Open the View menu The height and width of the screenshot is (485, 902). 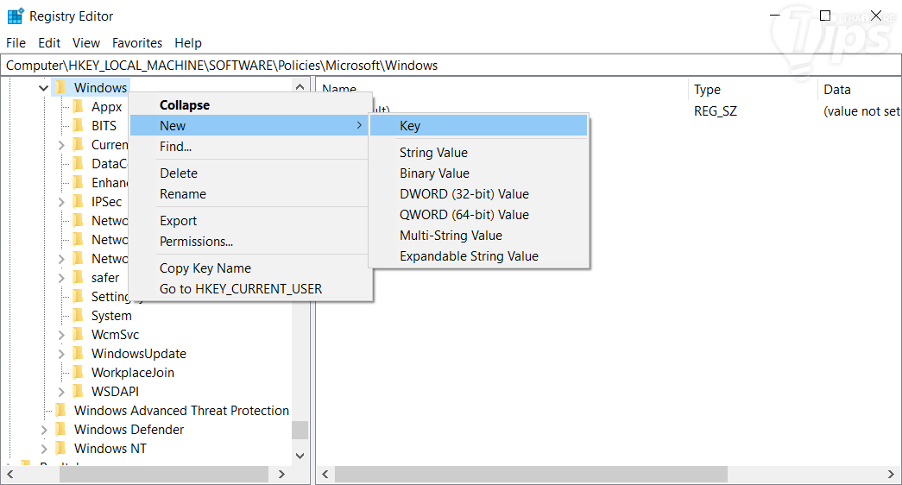[x=86, y=43]
